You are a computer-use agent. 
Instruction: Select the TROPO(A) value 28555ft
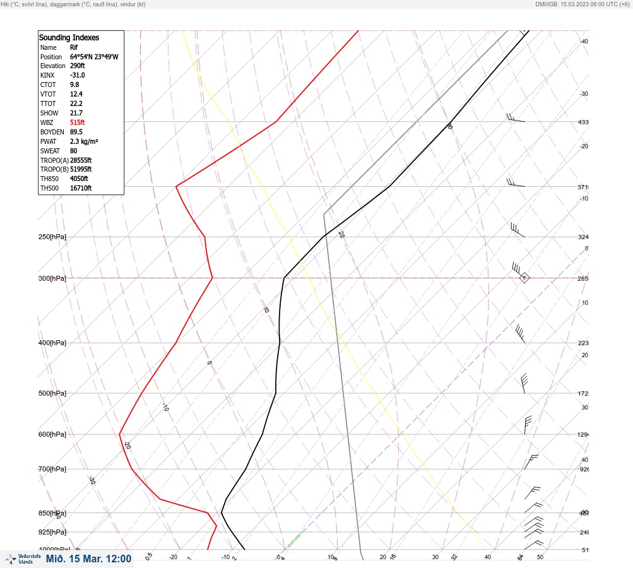pyautogui.click(x=81, y=160)
